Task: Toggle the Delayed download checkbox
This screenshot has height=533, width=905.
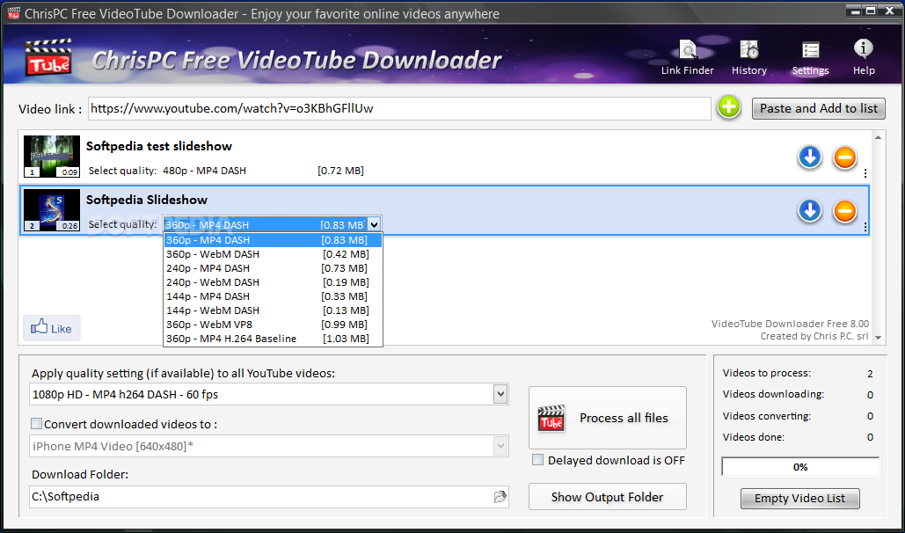Action: [537, 460]
